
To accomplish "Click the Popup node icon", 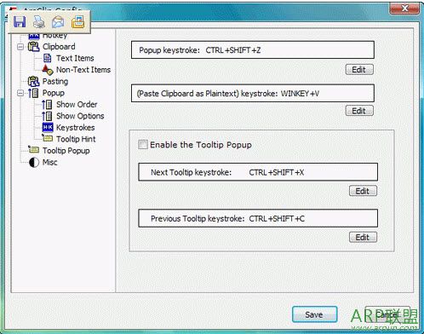I will [33, 93].
